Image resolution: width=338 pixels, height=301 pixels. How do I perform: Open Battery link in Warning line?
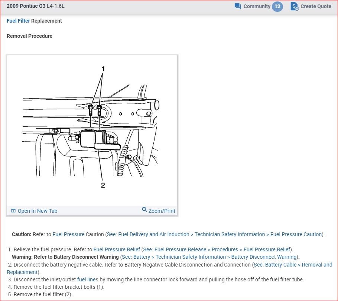[x=142, y=257]
